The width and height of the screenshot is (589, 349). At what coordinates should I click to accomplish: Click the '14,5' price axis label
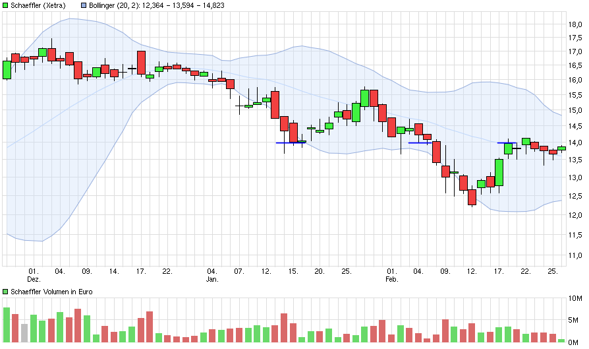pos(575,127)
